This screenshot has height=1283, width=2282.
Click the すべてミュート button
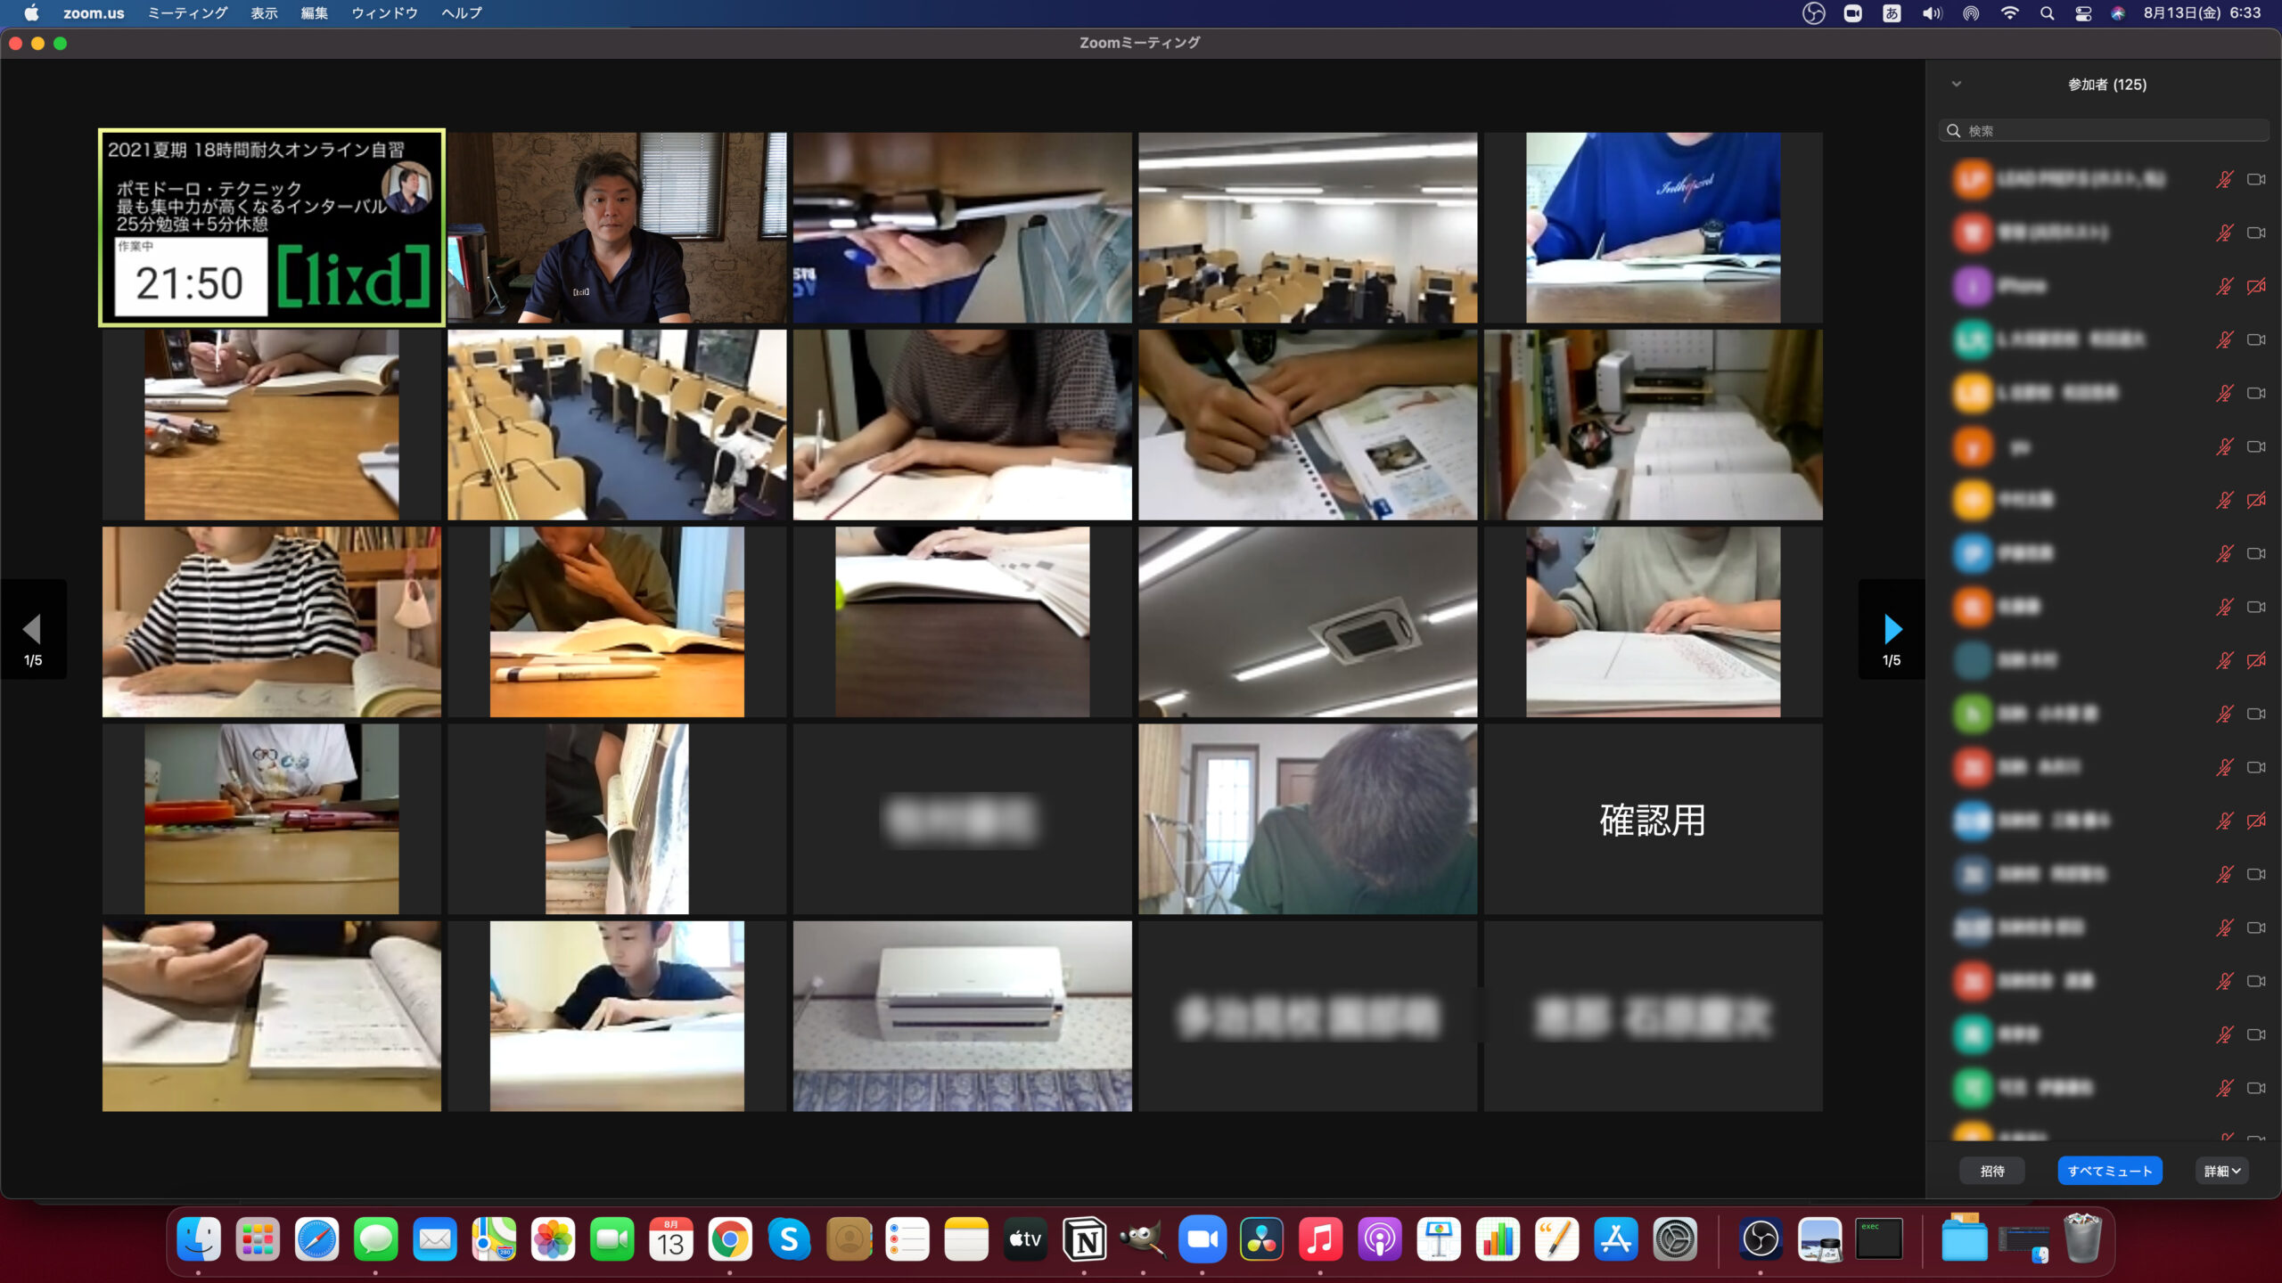tap(2109, 1171)
